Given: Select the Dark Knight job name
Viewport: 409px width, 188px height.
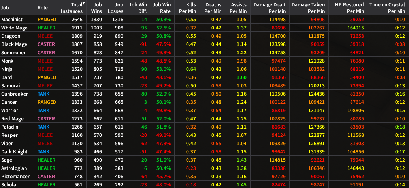Looking at the screenshot, I should (x=14, y=152).
